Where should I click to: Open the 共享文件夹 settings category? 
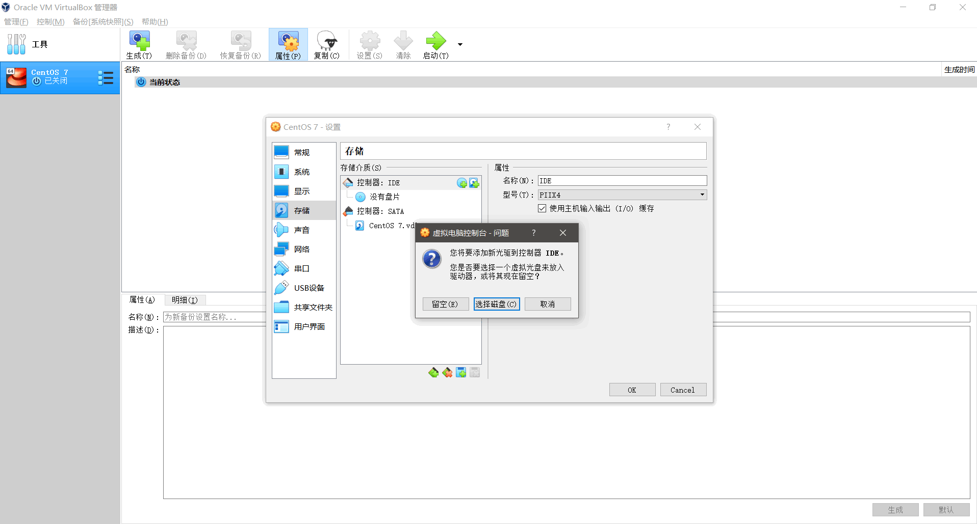click(304, 307)
